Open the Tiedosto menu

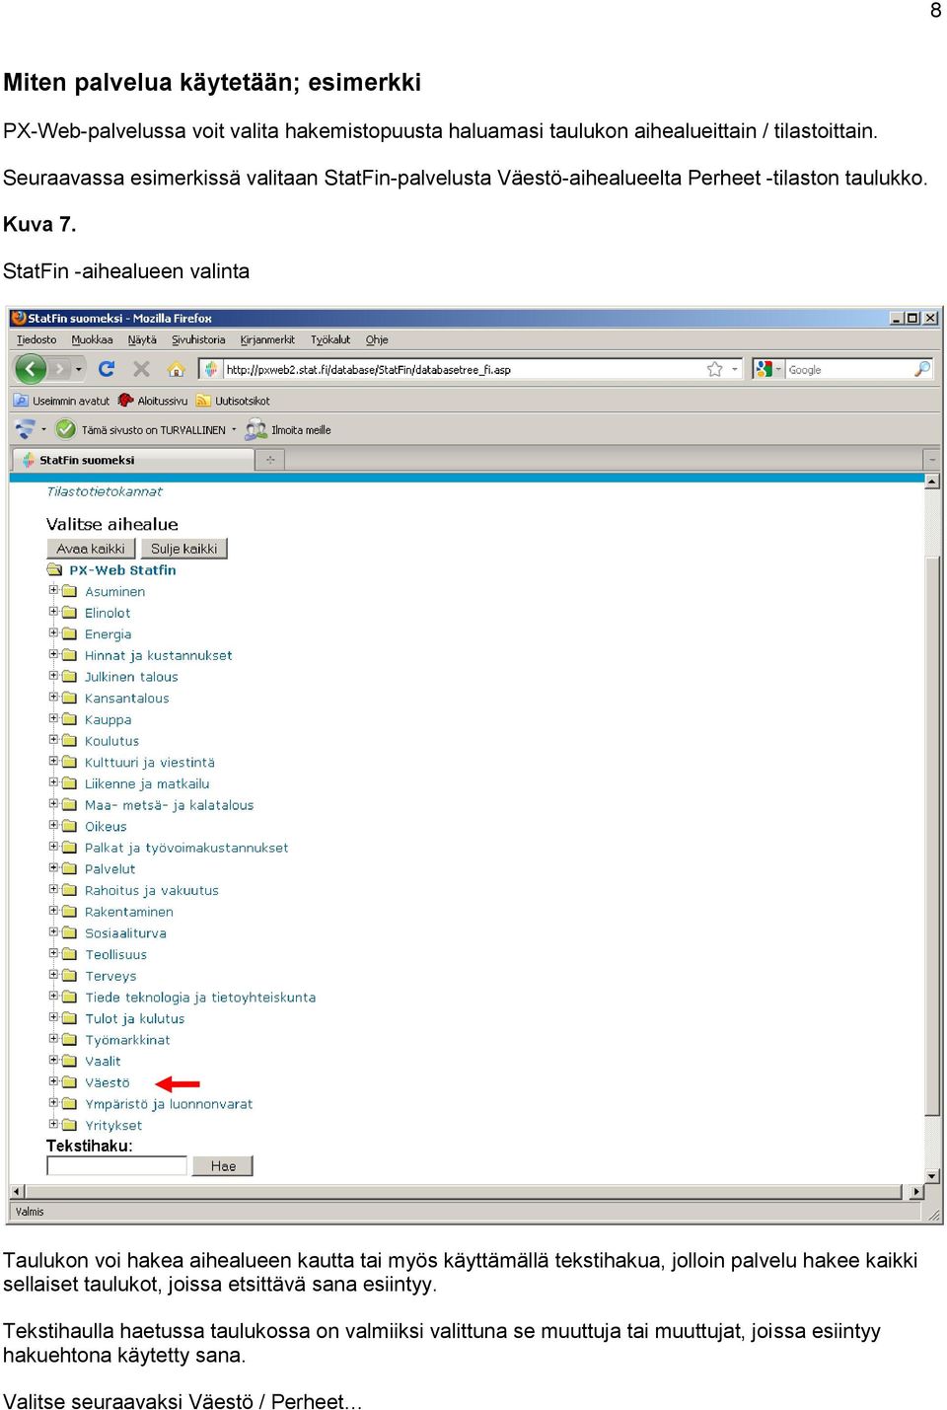click(36, 339)
